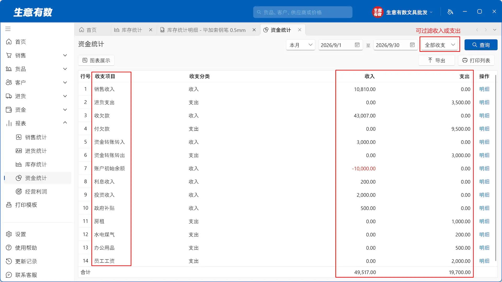The height and width of the screenshot is (282, 502).
Task: Open 使用帮助 from the sidebar
Action: point(37,248)
